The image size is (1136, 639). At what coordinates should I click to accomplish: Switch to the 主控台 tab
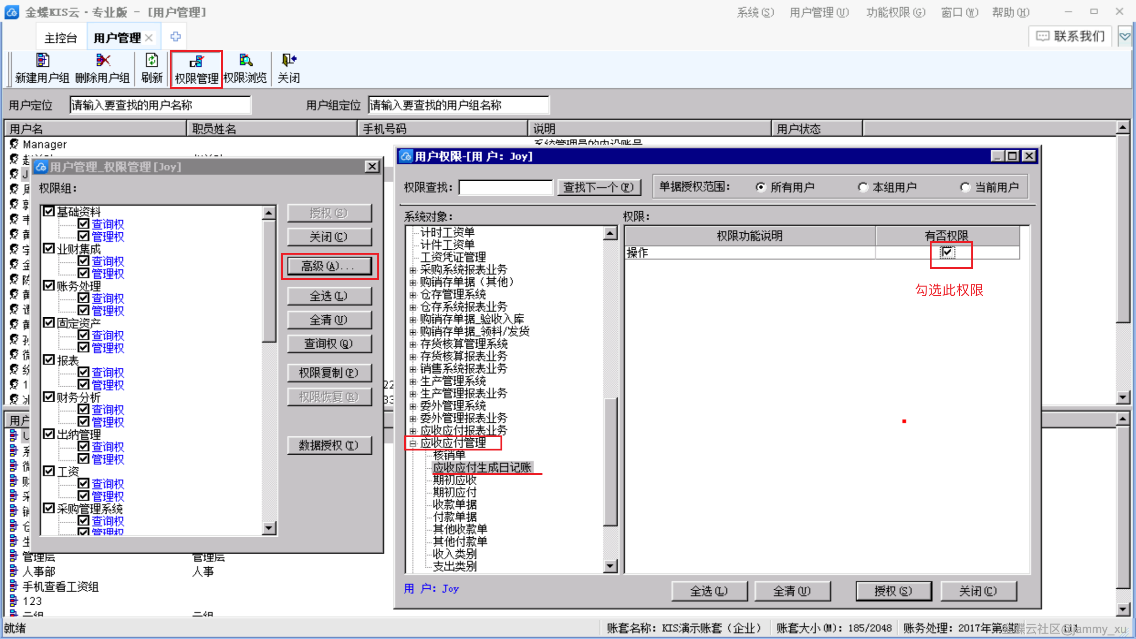[x=60, y=38]
